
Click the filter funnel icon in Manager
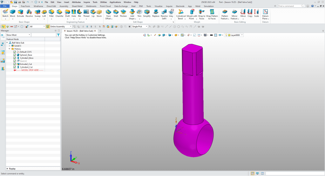58,35
